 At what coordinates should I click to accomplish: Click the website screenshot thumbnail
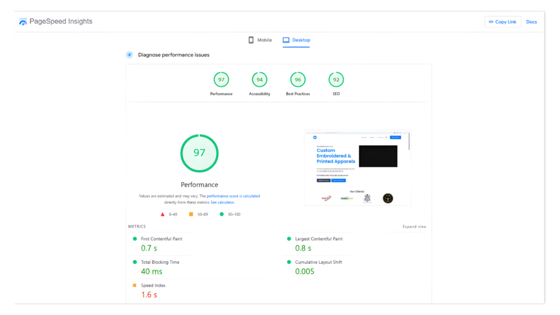(x=357, y=167)
